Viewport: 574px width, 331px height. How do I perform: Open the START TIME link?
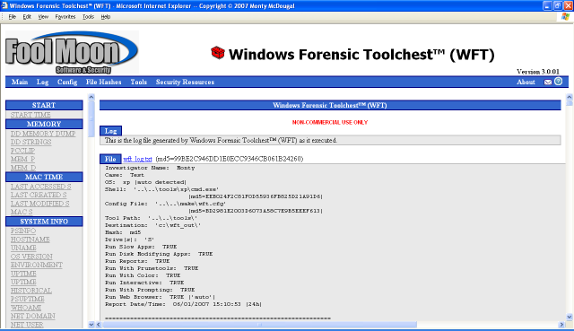pos(30,115)
